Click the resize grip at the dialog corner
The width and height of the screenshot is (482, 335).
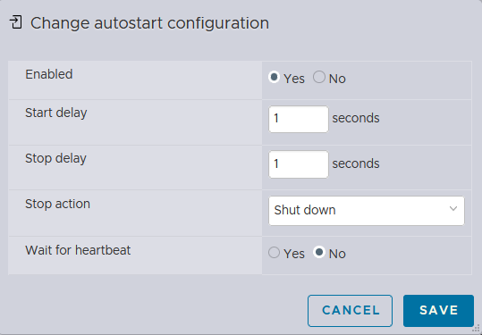pyautogui.click(x=476, y=329)
